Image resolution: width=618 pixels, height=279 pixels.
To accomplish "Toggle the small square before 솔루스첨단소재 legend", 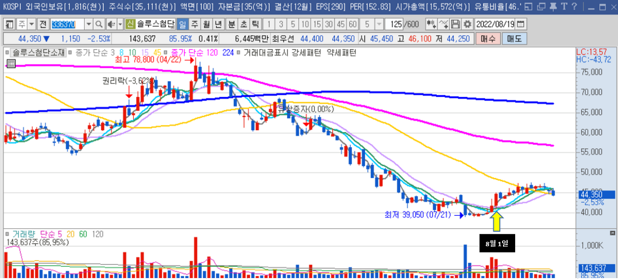I will [7, 53].
